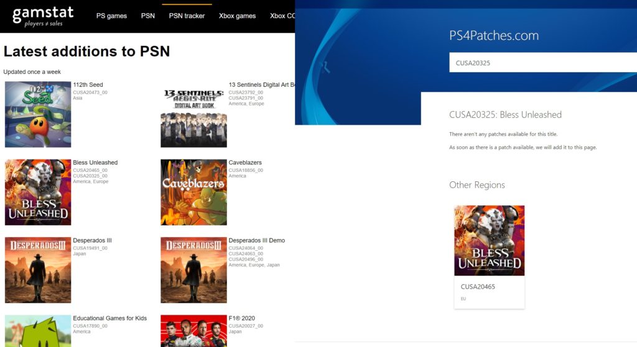Click the Bless Unleashed cover under Other Regions

point(489,240)
